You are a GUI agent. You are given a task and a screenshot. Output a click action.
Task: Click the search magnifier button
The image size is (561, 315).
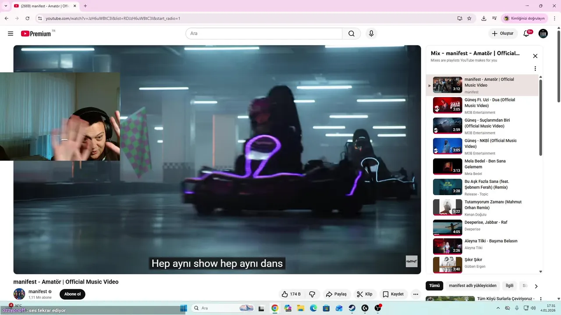(352, 34)
